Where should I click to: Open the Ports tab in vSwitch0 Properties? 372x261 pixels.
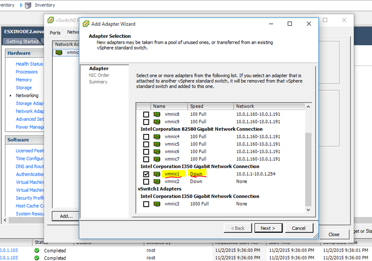click(55, 33)
